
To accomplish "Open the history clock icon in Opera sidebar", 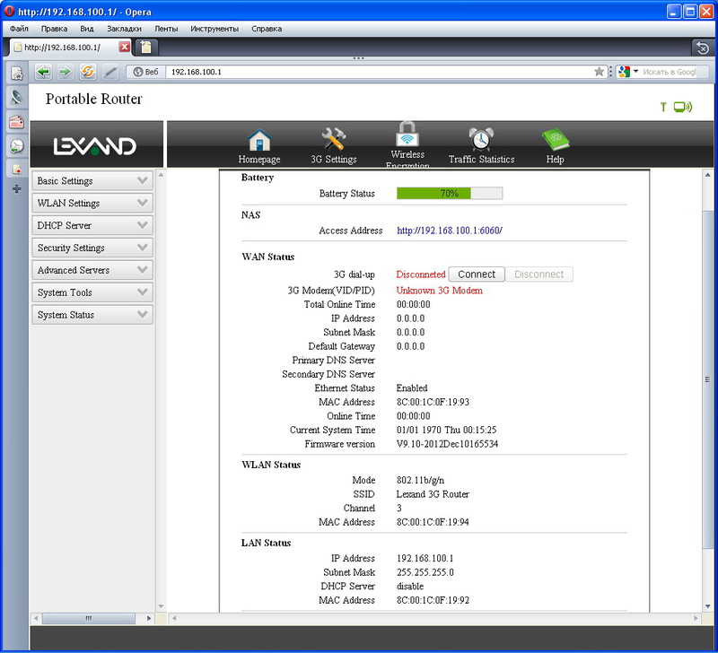I will tap(16, 146).
